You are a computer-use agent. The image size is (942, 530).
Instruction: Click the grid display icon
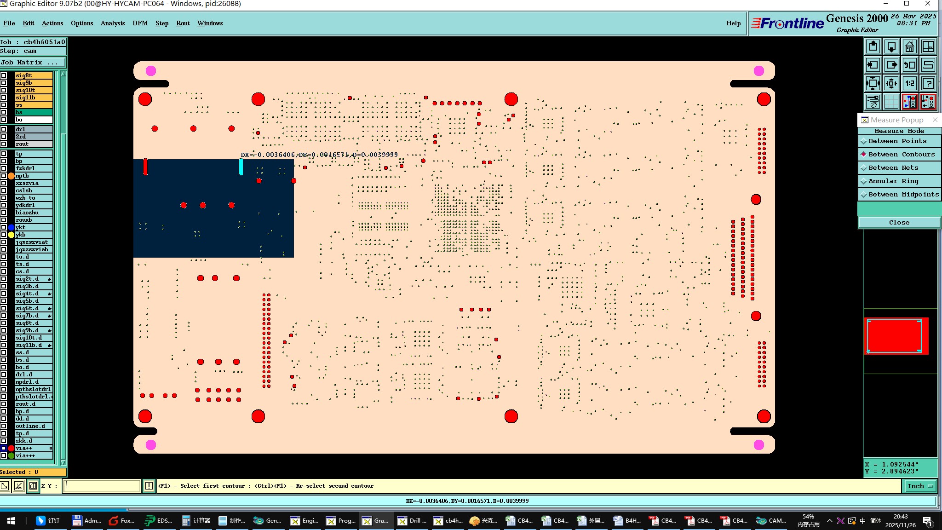[891, 102]
